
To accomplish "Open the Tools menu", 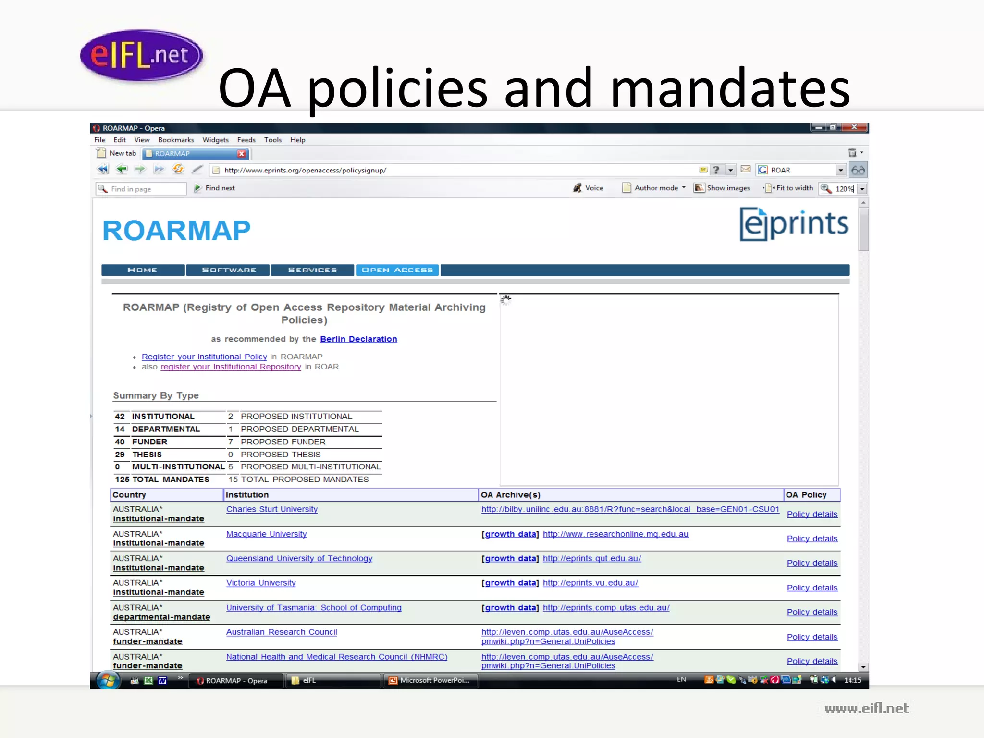I will 272,140.
